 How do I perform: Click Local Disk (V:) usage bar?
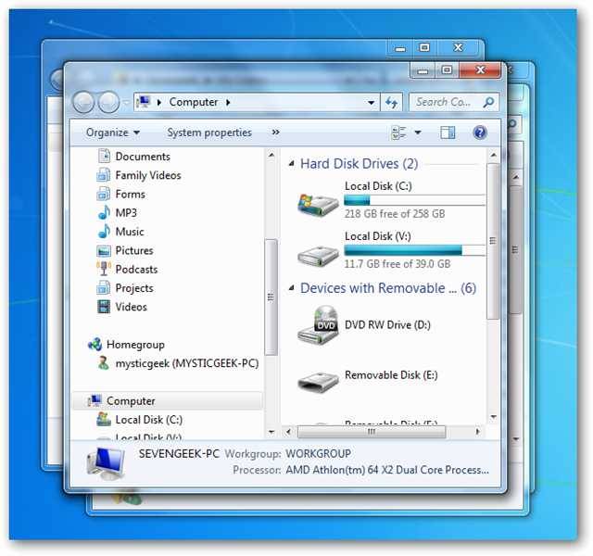pos(414,250)
